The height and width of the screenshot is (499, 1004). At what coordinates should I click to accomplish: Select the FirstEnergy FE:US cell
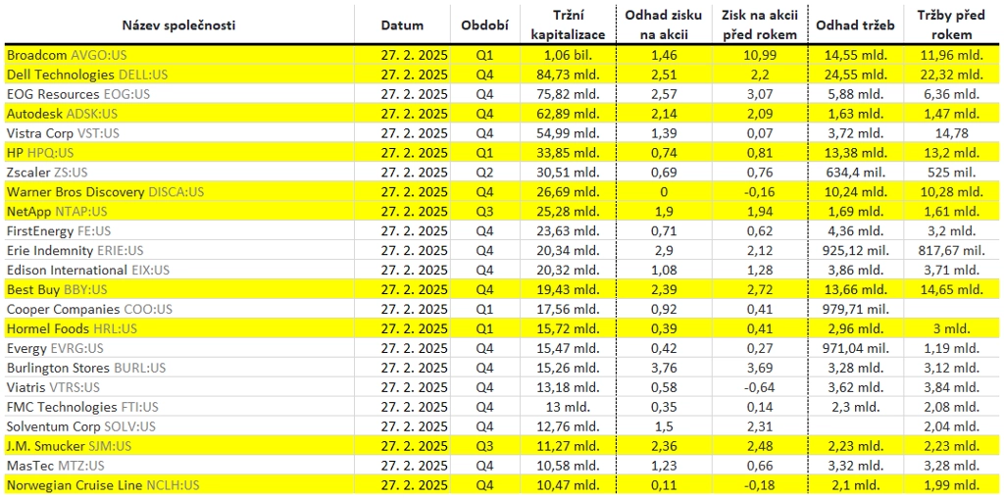pyautogui.click(x=178, y=231)
